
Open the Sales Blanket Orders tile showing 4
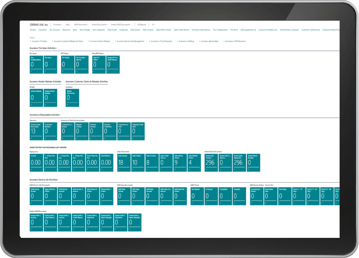(x=194, y=163)
